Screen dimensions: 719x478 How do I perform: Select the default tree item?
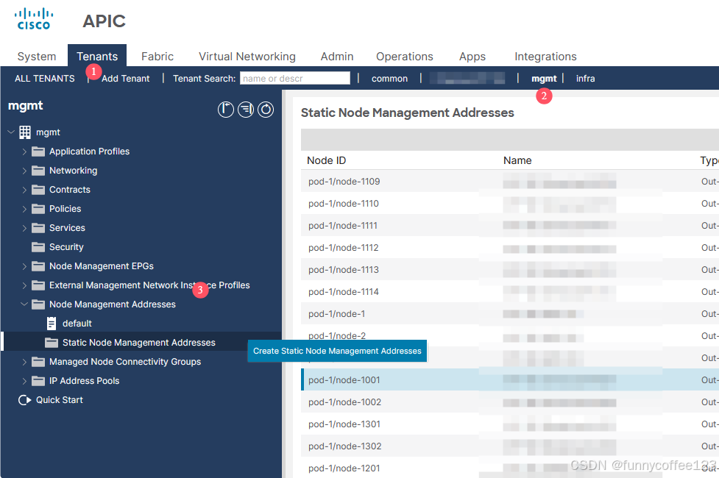tap(77, 324)
